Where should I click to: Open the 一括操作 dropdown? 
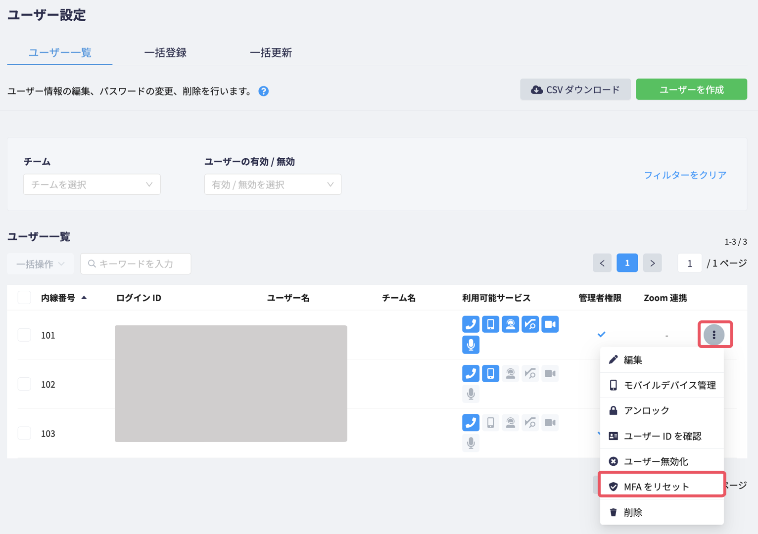(40, 264)
